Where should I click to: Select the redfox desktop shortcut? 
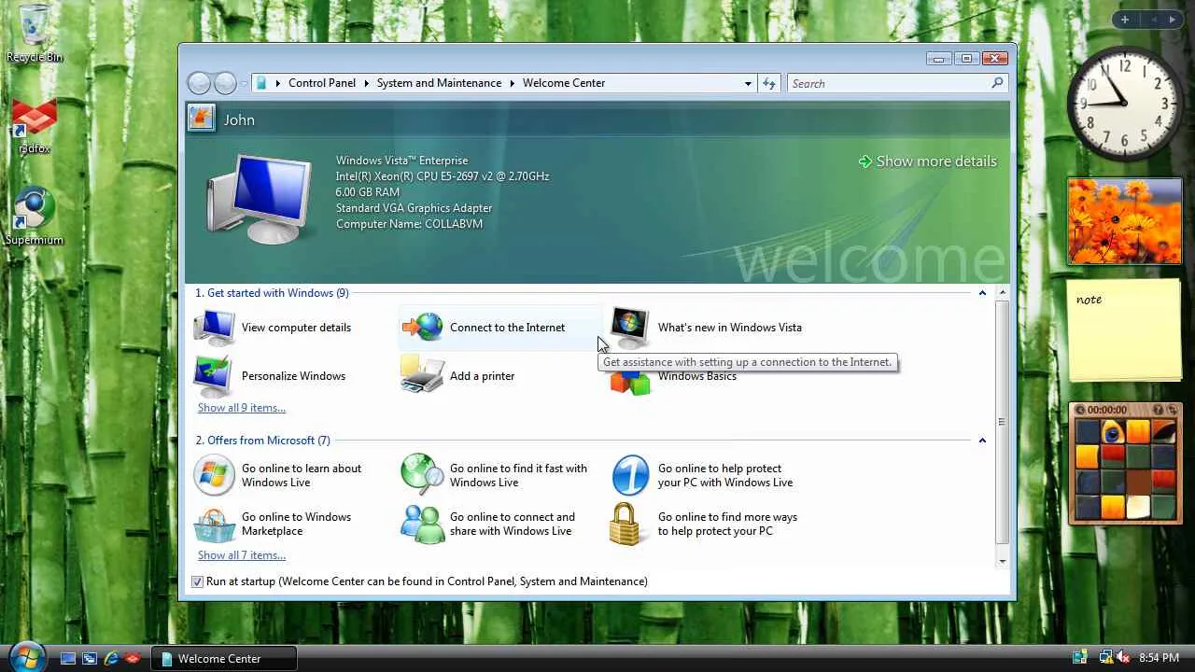click(35, 128)
